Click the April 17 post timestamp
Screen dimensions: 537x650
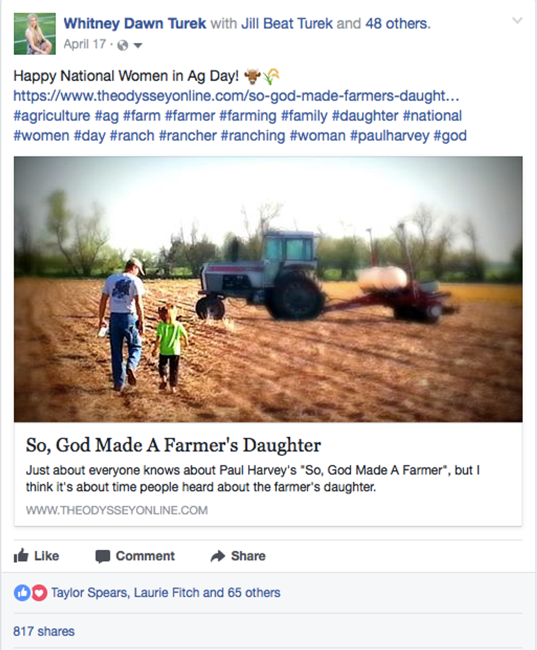[x=84, y=44]
